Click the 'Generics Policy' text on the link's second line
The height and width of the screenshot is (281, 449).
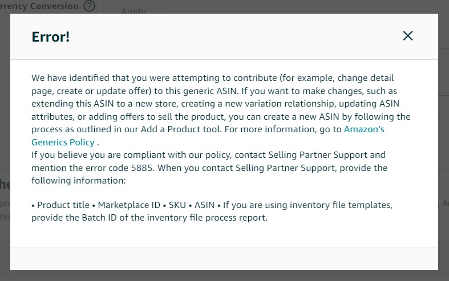click(x=63, y=142)
